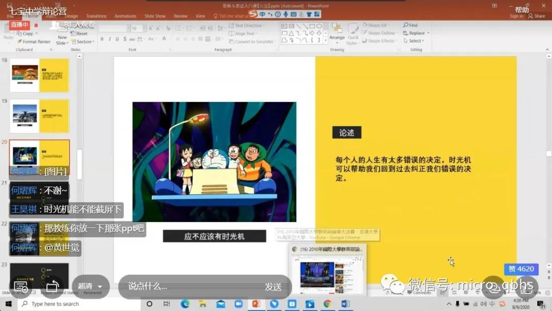
Task: Open the Select dropdown in Editing
Action: 413,41
